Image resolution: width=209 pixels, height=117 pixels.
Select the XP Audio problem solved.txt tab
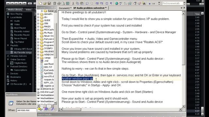point(90,8)
